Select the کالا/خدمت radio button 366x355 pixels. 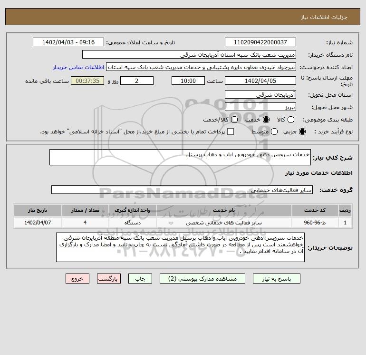(x=234, y=120)
